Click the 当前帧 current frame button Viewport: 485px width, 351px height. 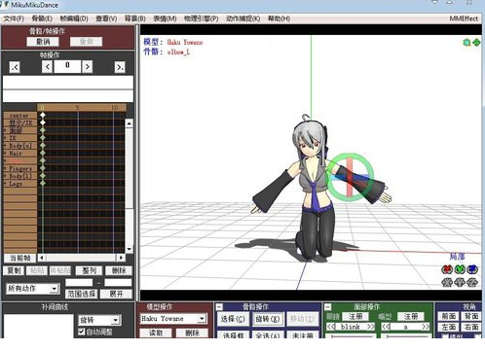(x=20, y=258)
